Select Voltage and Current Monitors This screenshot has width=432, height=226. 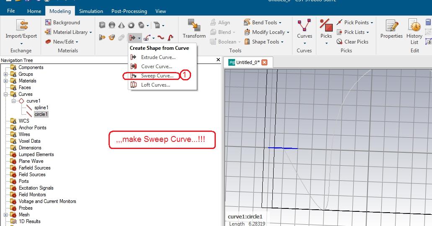[47, 201]
